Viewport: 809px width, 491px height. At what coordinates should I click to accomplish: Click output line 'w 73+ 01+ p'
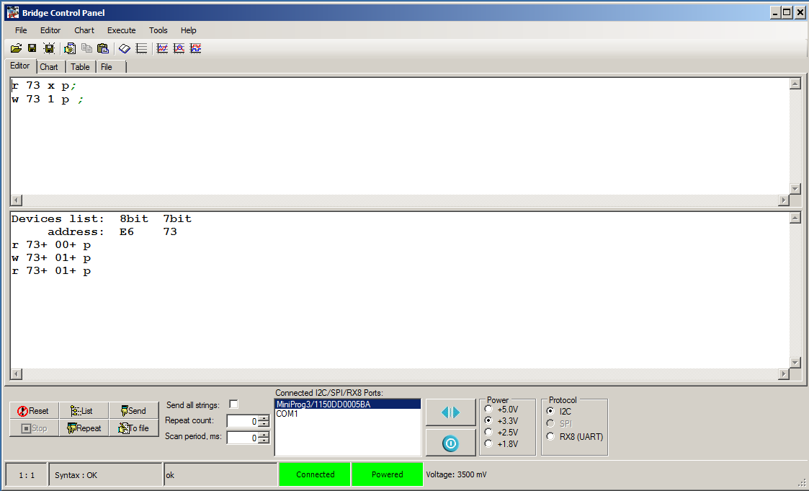[51, 257]
